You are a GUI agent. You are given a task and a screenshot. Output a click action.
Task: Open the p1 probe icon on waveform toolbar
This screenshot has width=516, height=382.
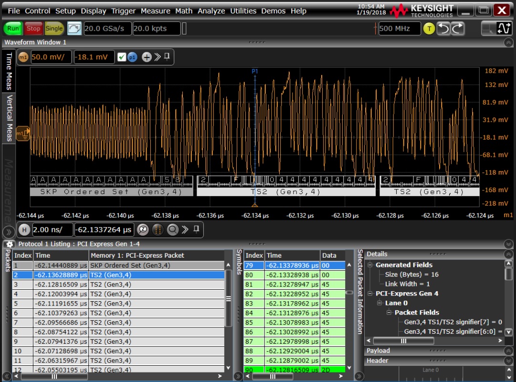click(132, 57)
